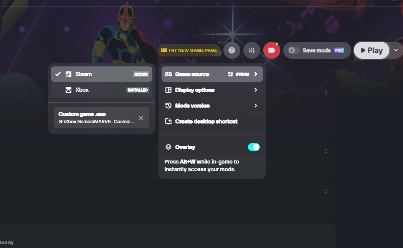
Task: Choose Create desktop shortcut
Action: click(x=206, y=121)
